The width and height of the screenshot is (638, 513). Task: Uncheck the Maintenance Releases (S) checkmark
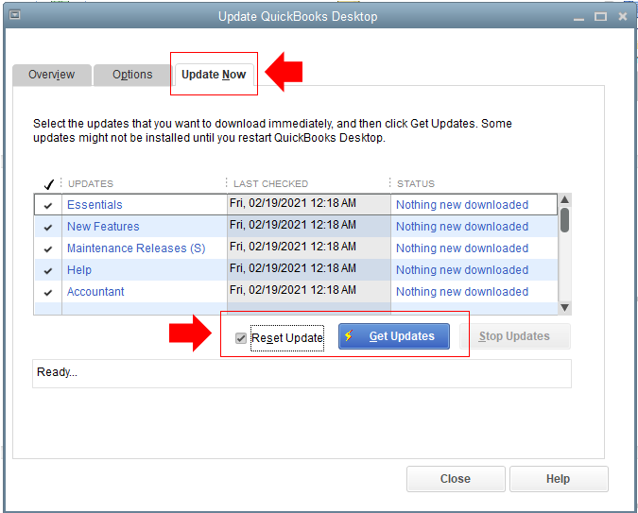48,248
